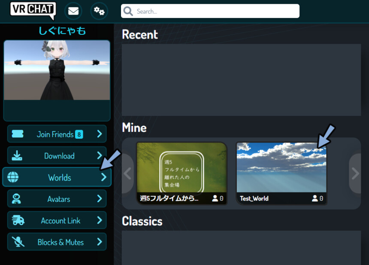Expand Blocks & Mutes chevron arrow
This screenshot has height=265, width=369.
pyautogui.click(x=100, y=242)
